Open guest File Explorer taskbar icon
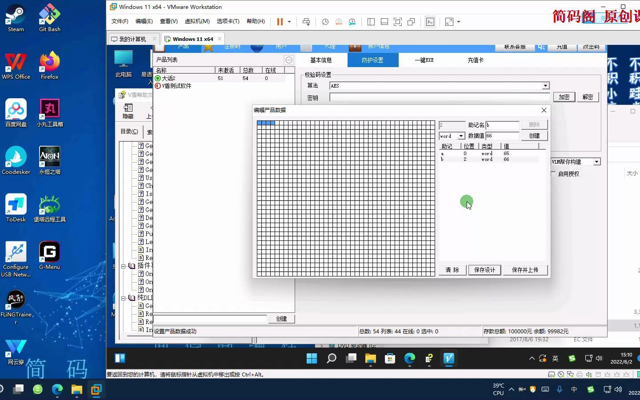 (x=371, y=358)
